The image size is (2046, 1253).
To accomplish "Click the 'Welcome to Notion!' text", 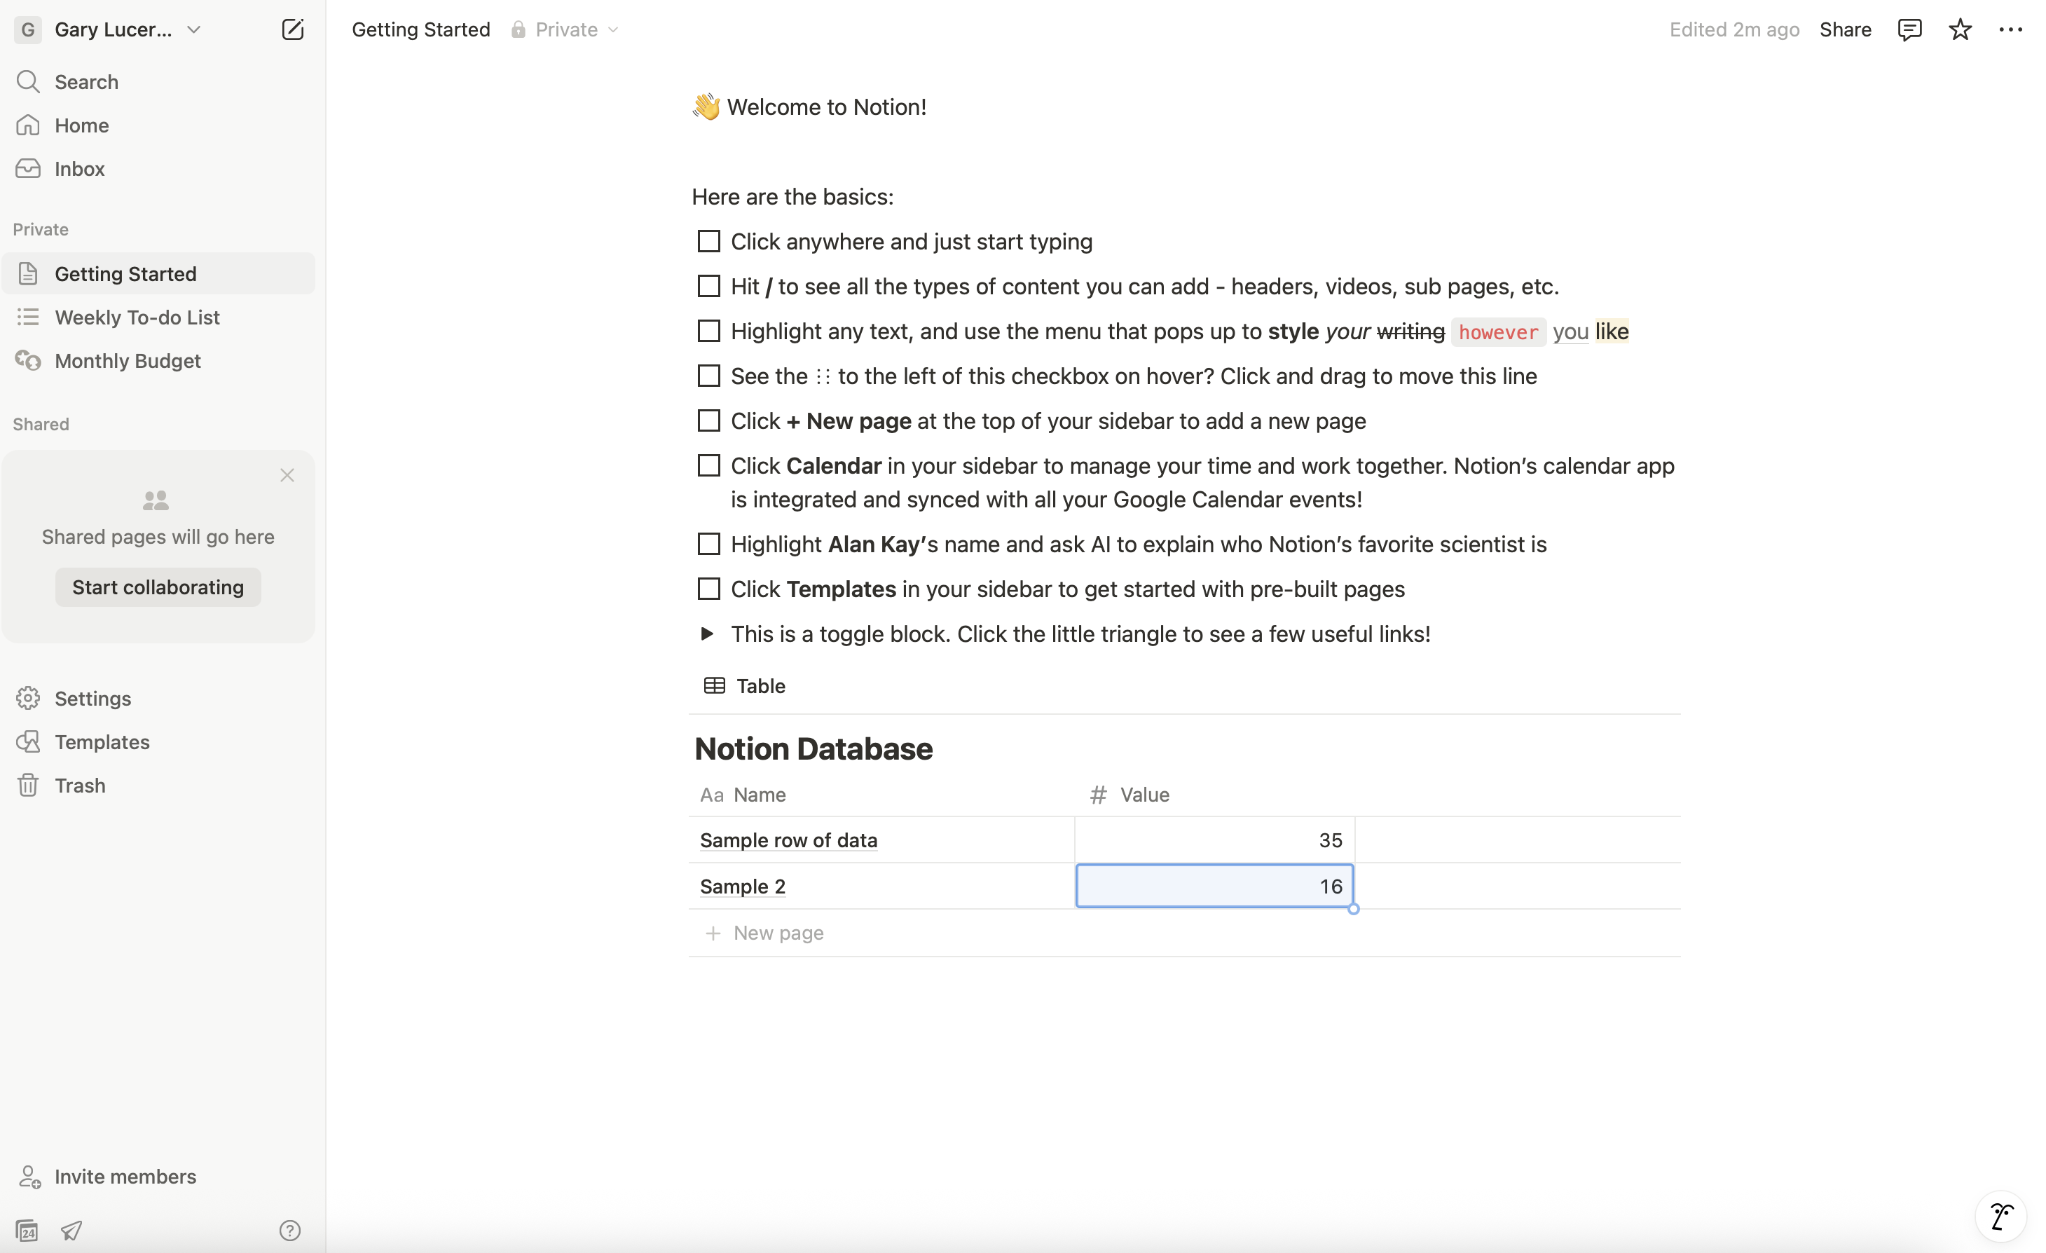I will 826,107.
